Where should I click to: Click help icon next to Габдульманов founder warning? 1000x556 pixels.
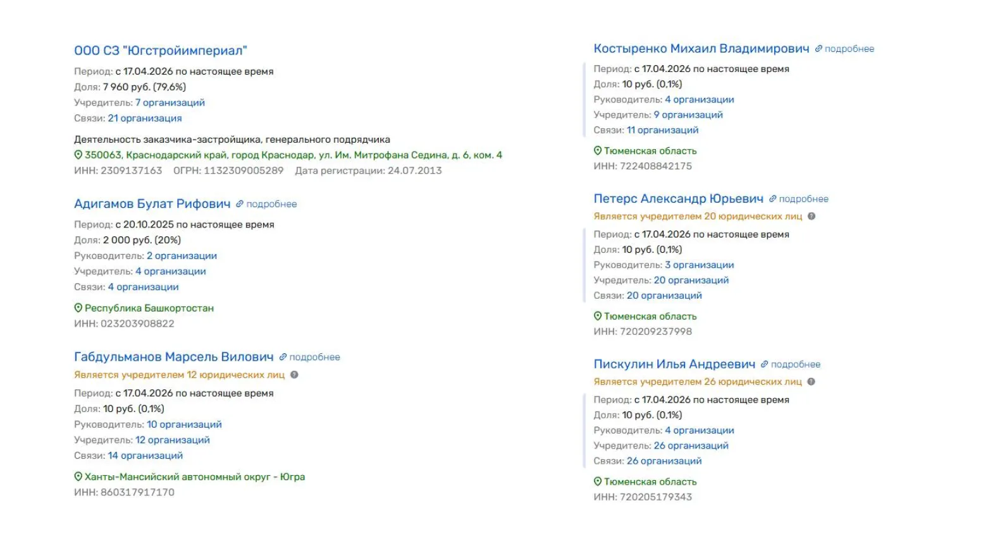pyautogui.click(x=294, y=375)
